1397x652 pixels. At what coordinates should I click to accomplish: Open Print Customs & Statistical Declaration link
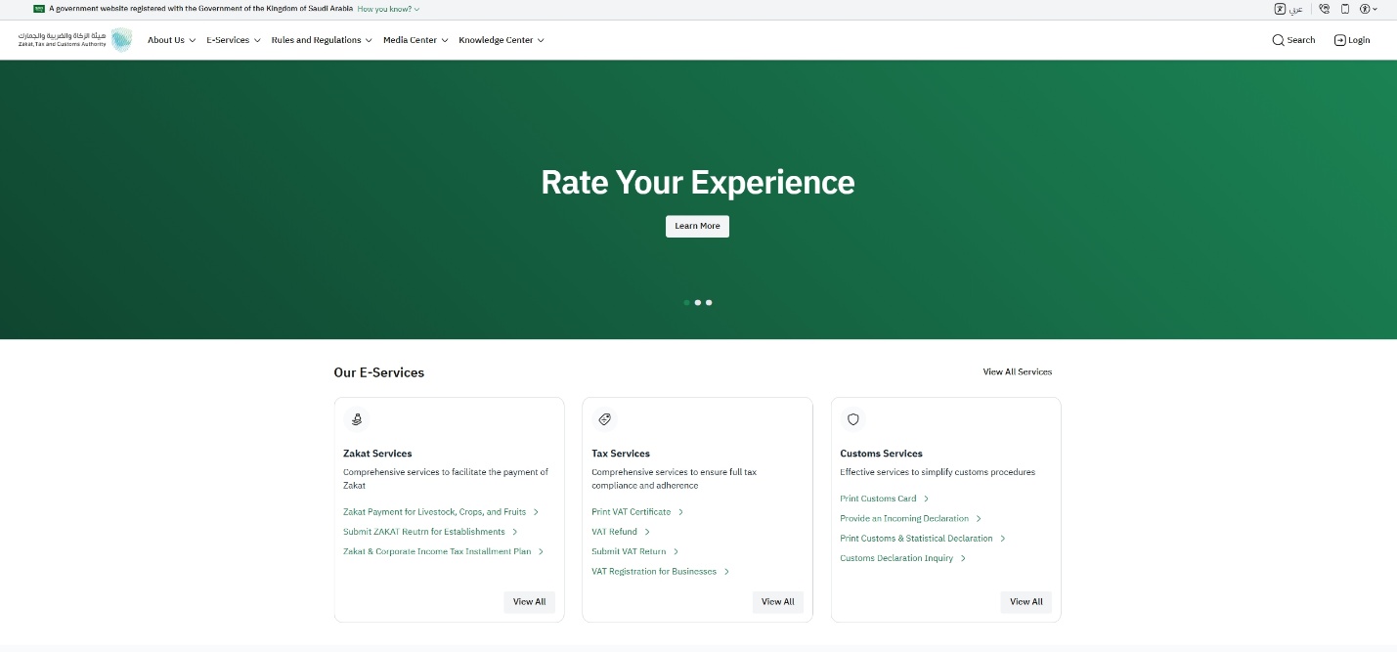(x=923, y=539)
